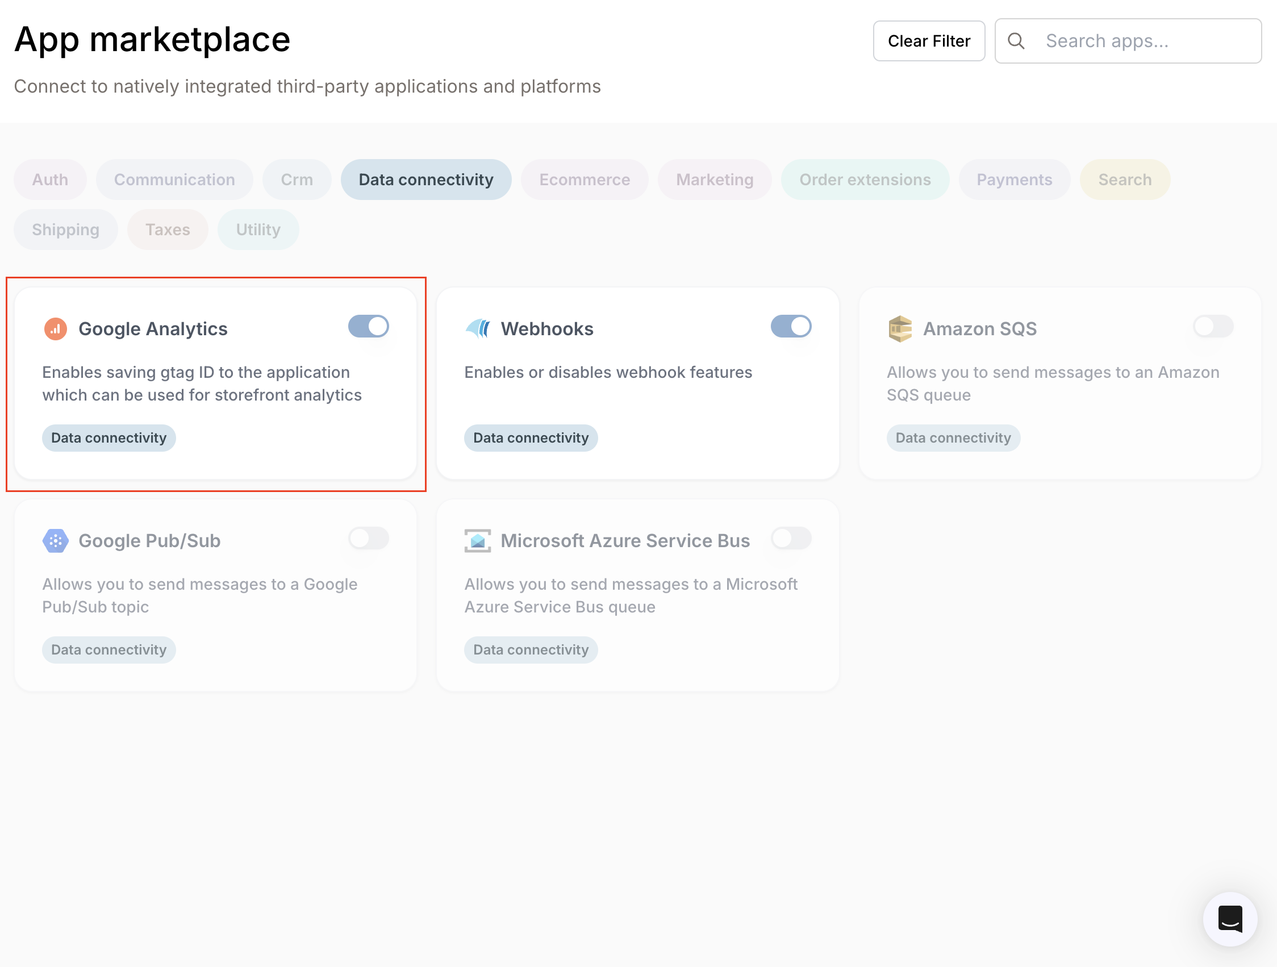Turn off the Webhooks toggle
The width and height of the screenshot is (1277, 967).
pos(791,326)
